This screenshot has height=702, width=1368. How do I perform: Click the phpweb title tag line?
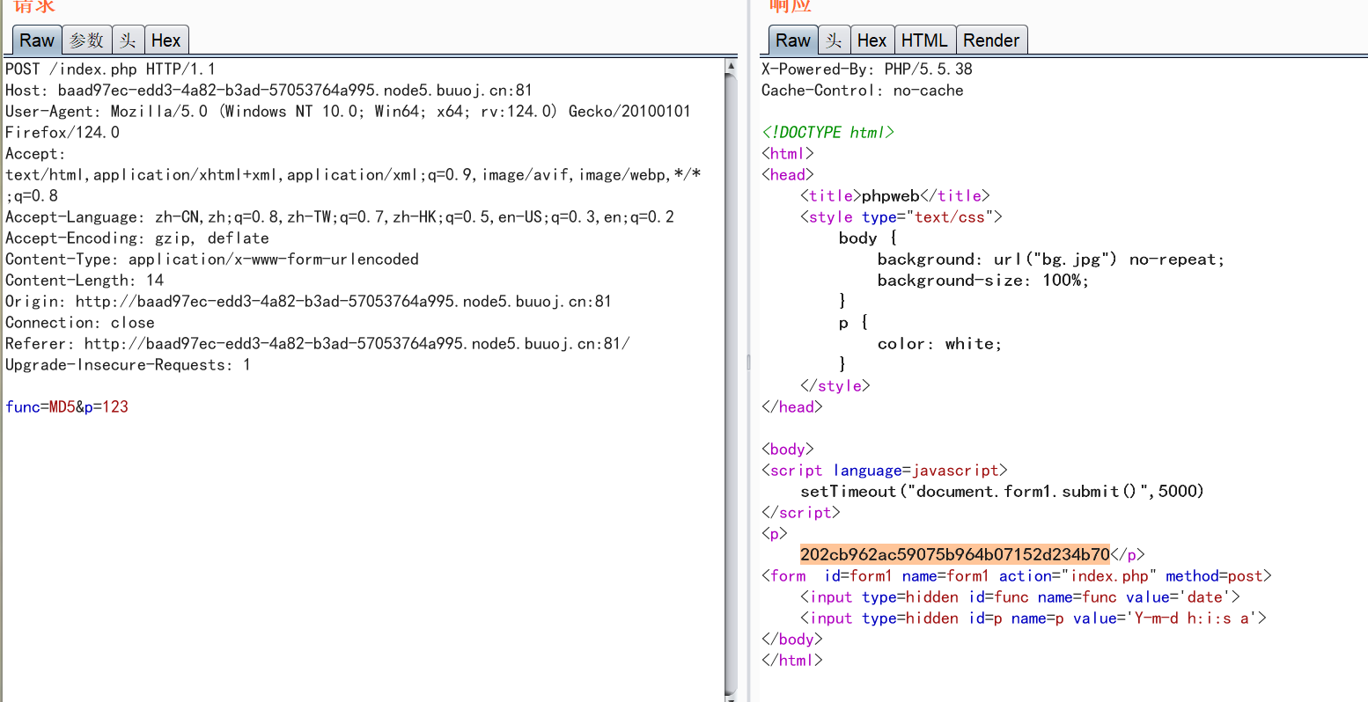(895, 196)
